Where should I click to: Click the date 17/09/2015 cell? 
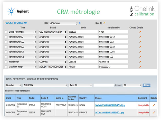[x=73, y=105]
